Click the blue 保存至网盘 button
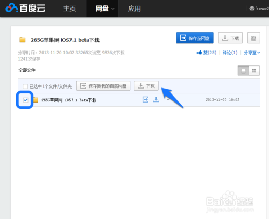Screen dimensions: 269x219 point(195,38)
